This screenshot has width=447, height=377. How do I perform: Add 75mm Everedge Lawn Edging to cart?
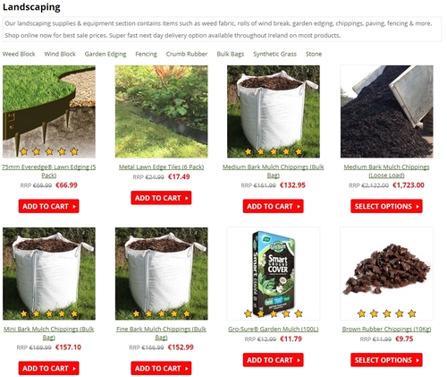click(49, 206)
